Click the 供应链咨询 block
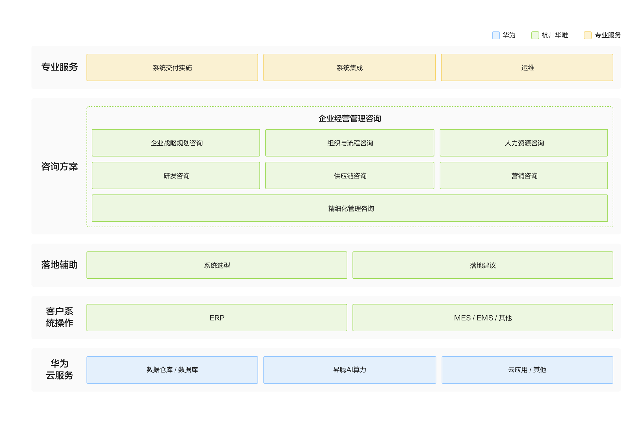 coord(350,175)
